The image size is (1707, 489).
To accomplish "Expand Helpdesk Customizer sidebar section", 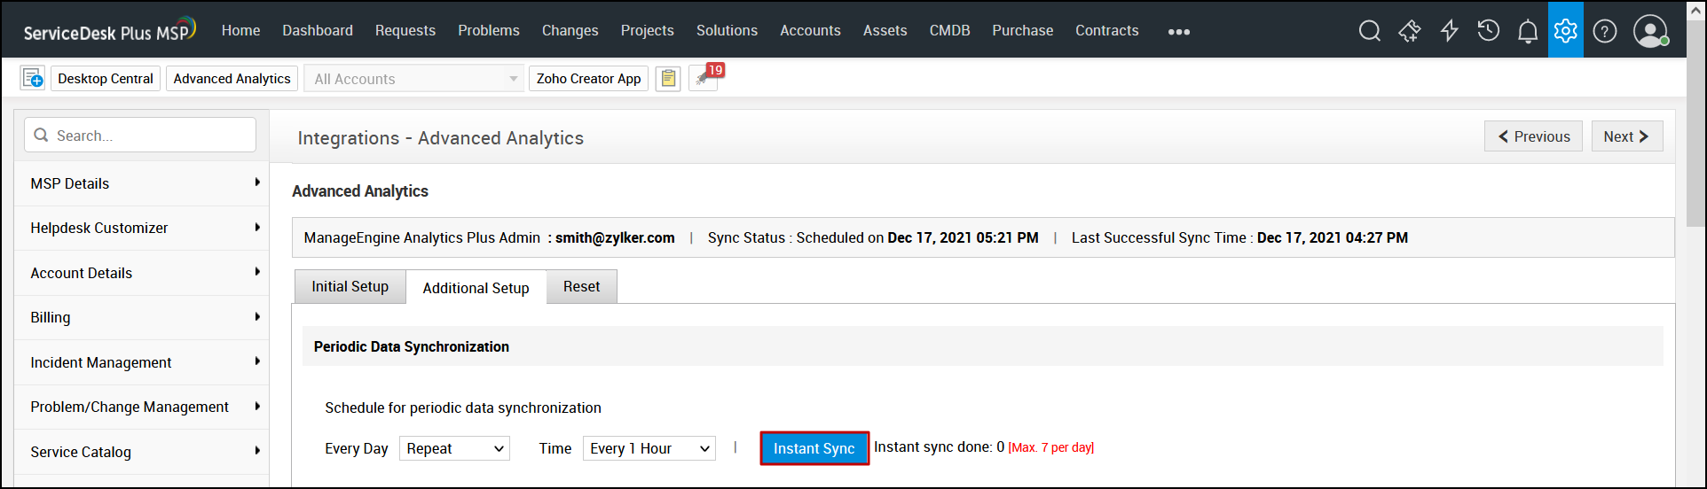I will (x=142, y=228).
